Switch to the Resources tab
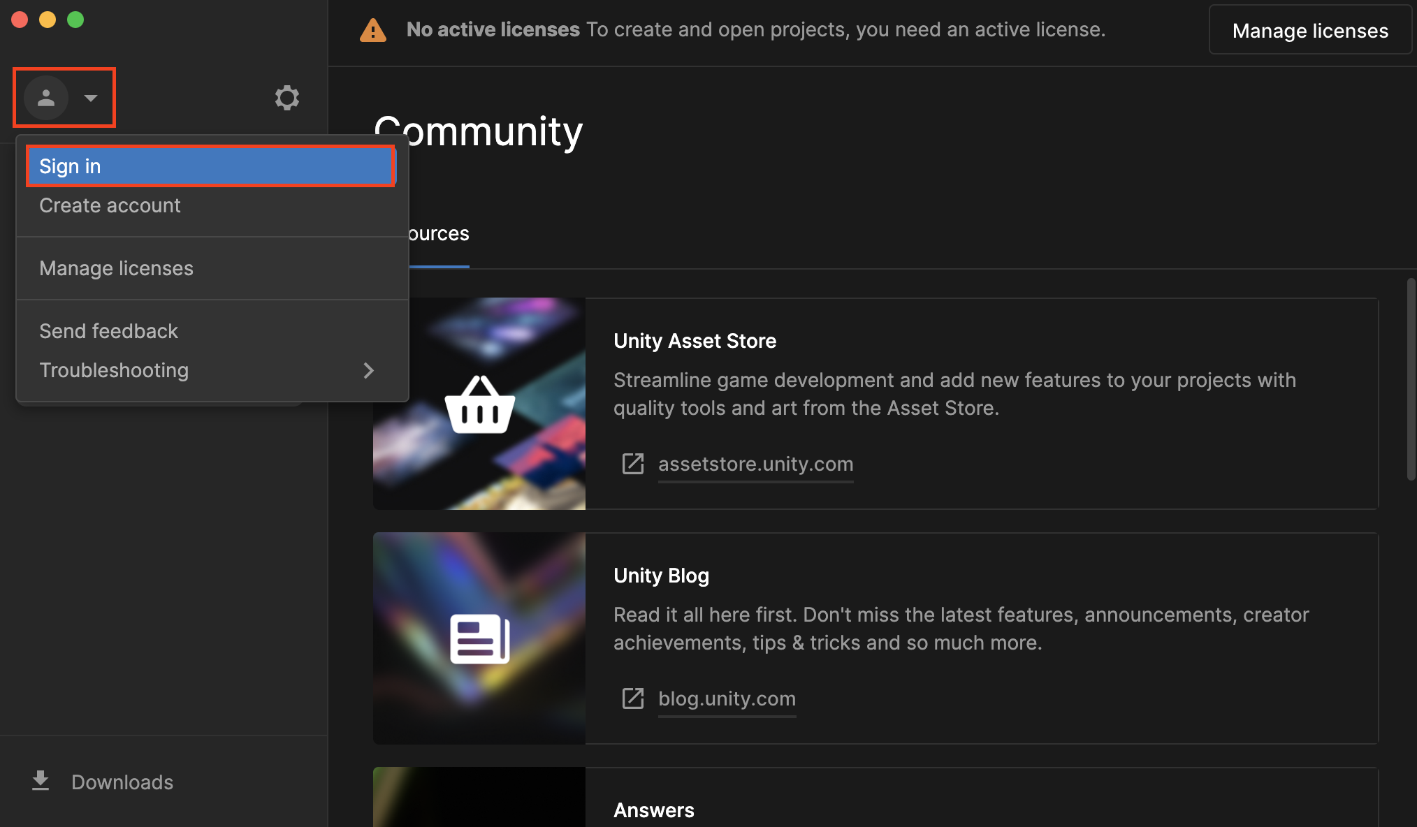The height and width of the screenshot is (827, 1417). click(x=439, y=234)
